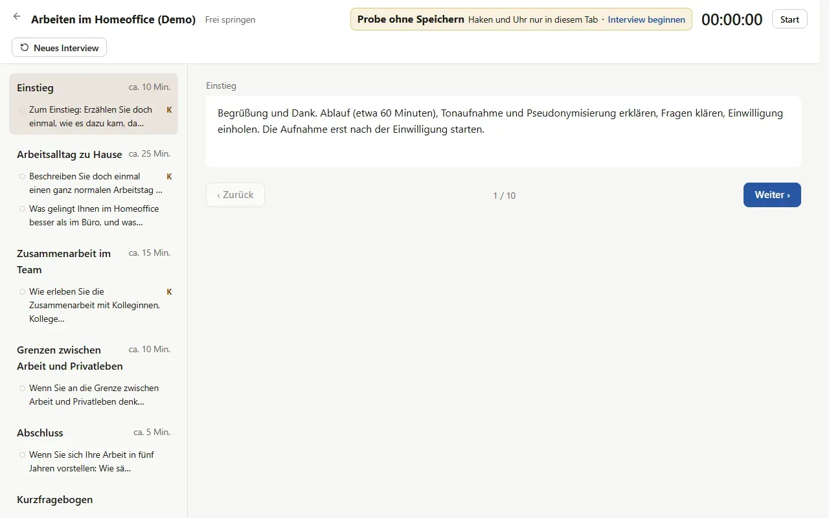Click the title 'Arbeiten im Homeoffice (Demo)'
The image size is (829, 518).
coord(113,19)
